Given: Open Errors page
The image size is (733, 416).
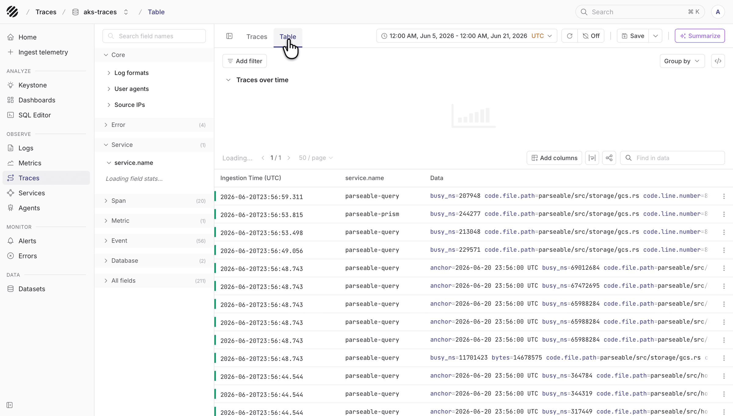Looking at the screenshot, I should 46,256.
